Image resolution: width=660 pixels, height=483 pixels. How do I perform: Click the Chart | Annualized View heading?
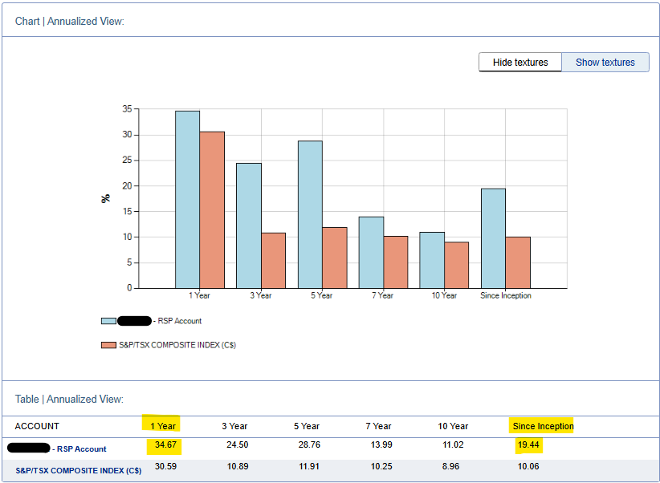coord(69,22)
